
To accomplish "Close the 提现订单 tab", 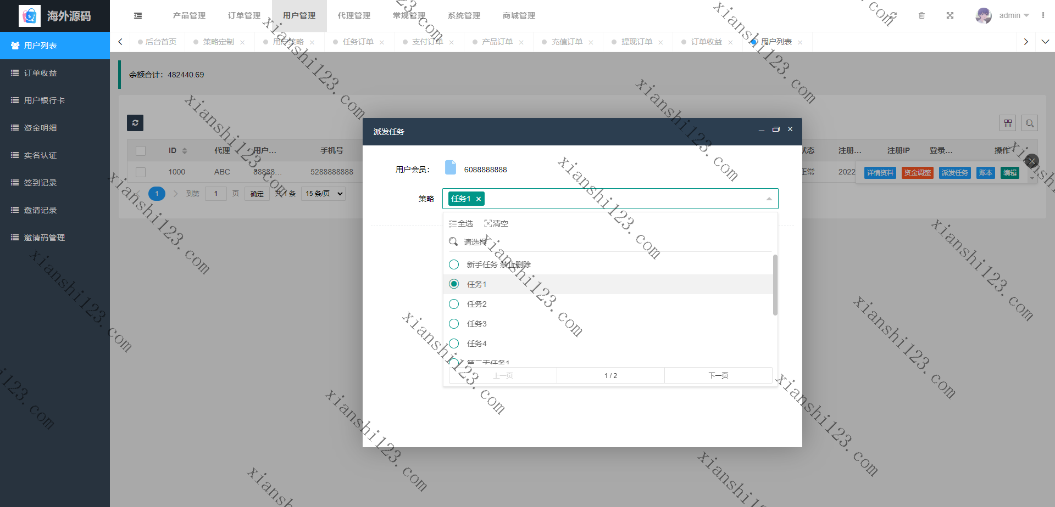I will coord(660,42).
